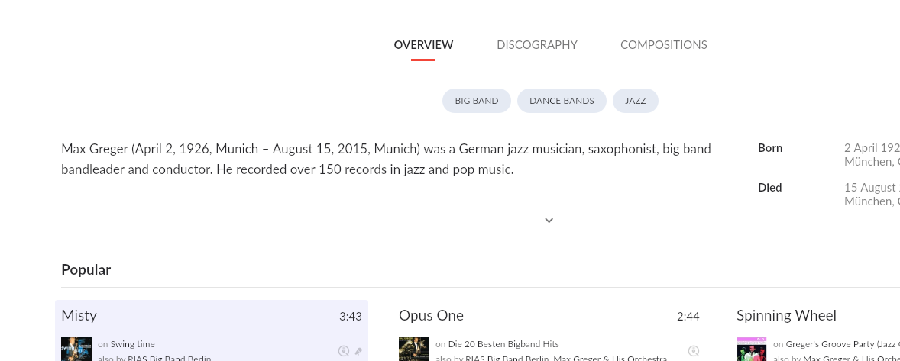Image resolution: width=900 pixels, height=361 pixels.
Task: Click the pin icon beside Misty
Action: click(x=358, y=352)
